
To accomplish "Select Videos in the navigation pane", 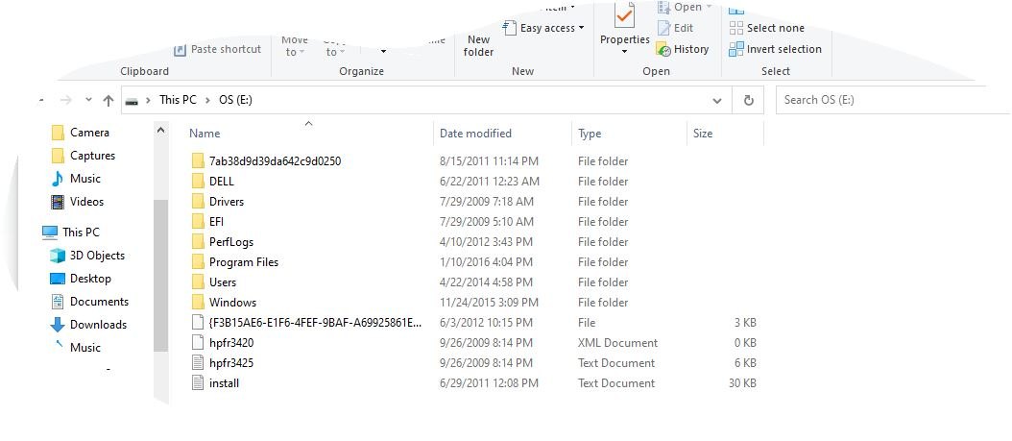I will coord(78,202).
